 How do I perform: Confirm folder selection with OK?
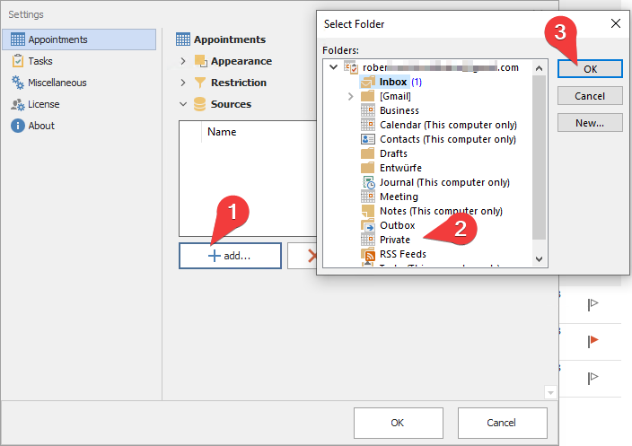point(590,69)
